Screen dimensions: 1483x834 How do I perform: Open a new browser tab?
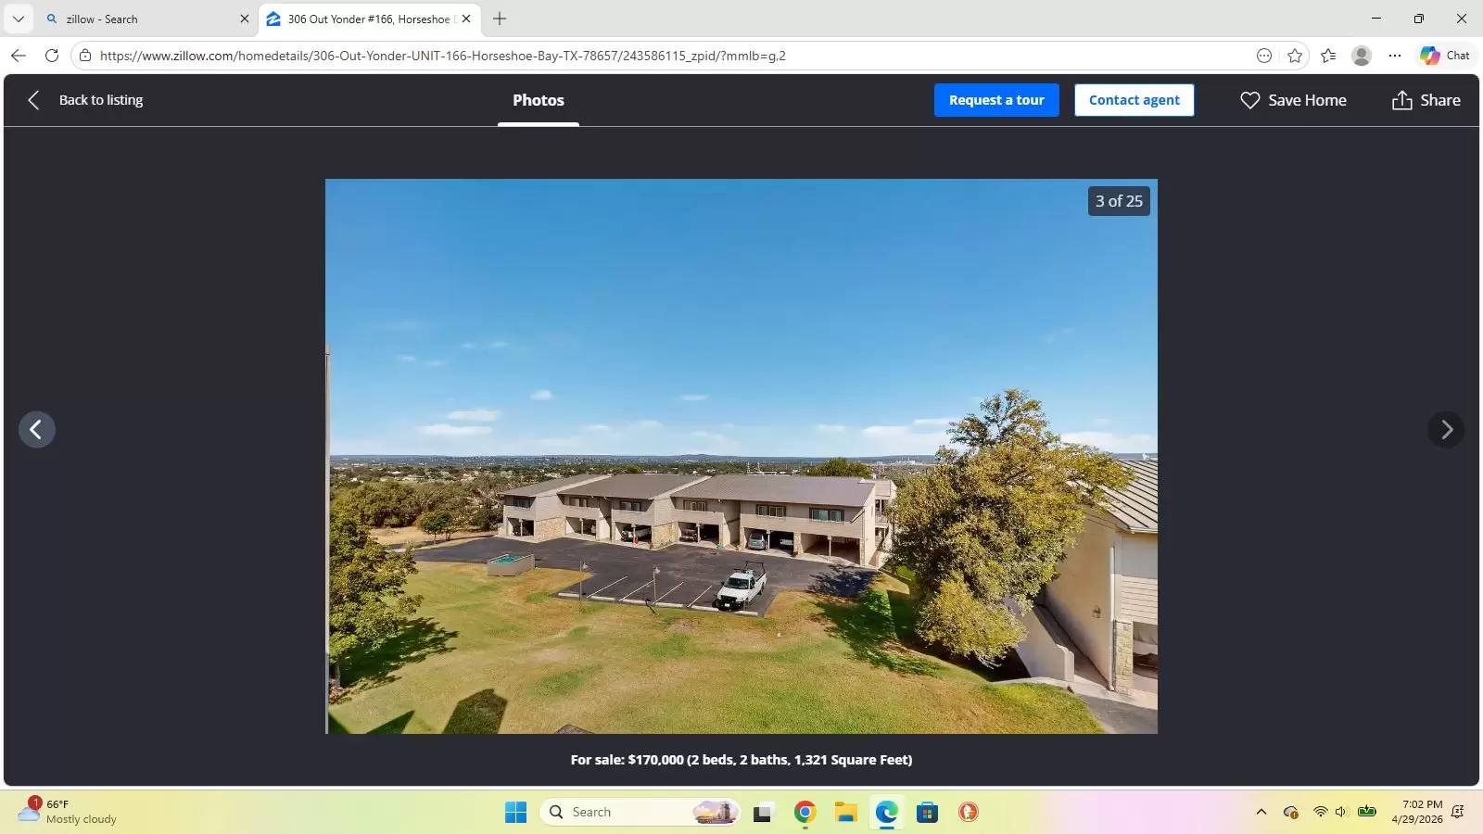(500, 19)
